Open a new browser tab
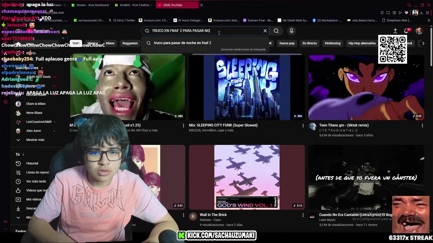 pos(201,5)
